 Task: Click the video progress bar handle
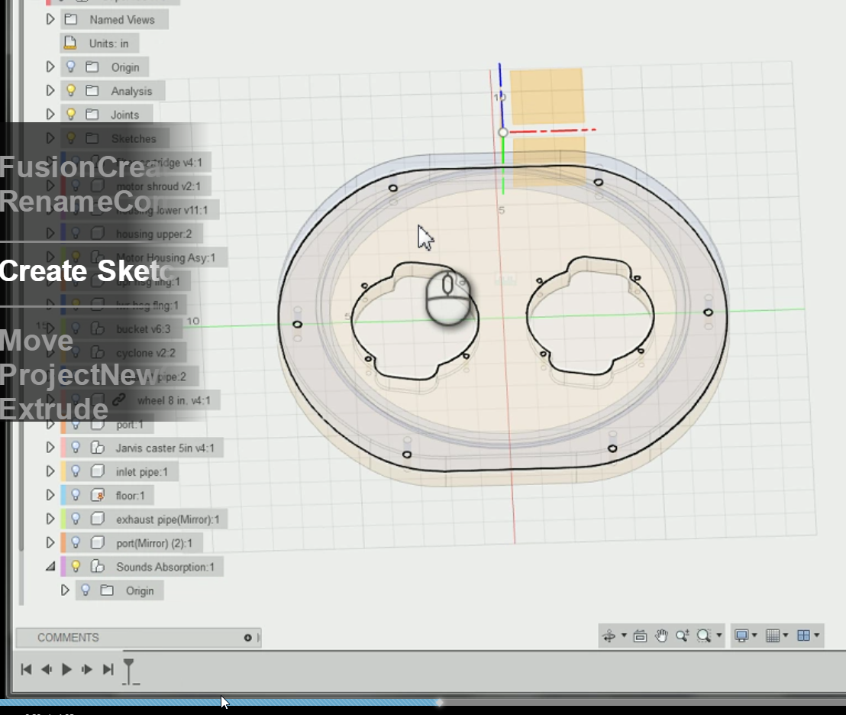[x=440, y=703]
